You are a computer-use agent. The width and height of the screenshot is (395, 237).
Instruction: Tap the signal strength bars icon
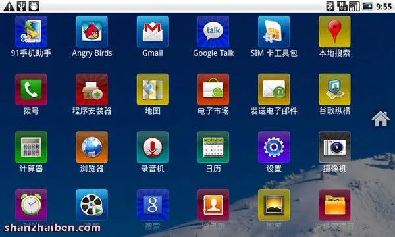point(354,6)
